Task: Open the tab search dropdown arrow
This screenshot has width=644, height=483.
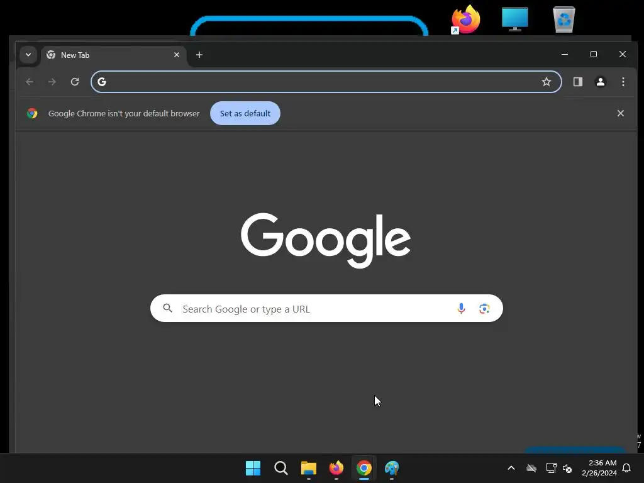Action: 28,55
